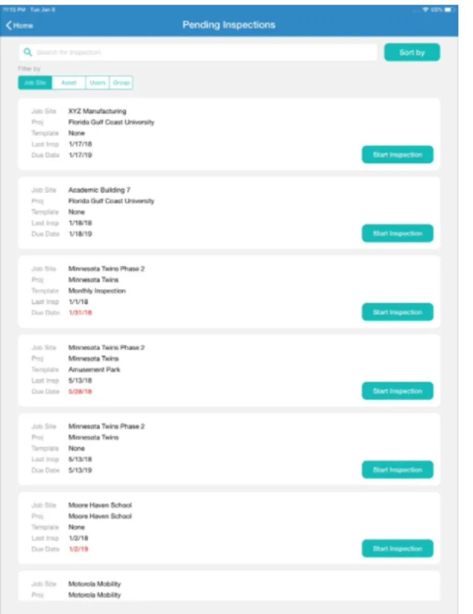This screenshot has height=614, width=473.
Task: Tap the Home back chevron
Action: [9, 26]
